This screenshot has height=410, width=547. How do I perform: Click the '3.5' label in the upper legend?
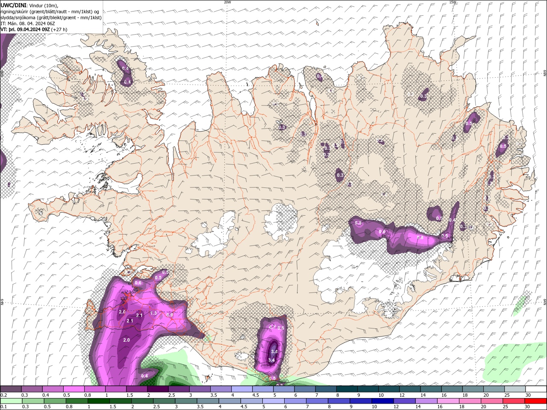(x=214, y=395)
